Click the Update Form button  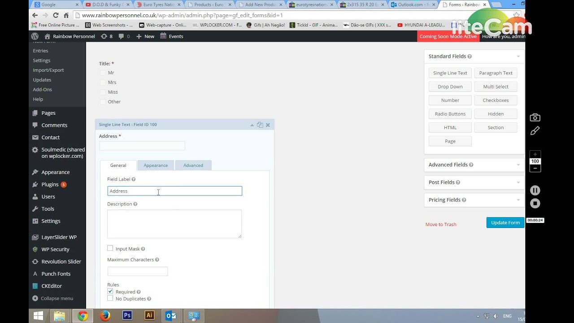coord(505,223)
